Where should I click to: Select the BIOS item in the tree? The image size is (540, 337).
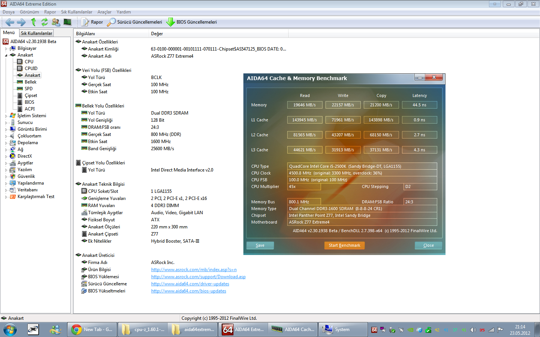coord(29,102)
